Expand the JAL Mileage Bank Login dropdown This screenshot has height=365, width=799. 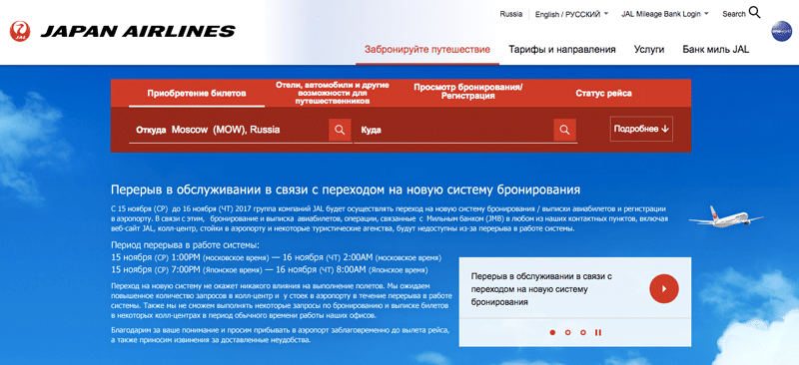[665, 14]
